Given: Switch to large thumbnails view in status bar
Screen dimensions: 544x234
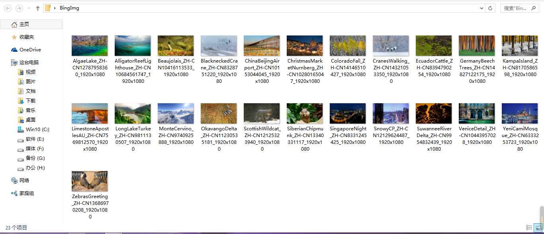Looking at the screenshot, I should click(538, 228).
